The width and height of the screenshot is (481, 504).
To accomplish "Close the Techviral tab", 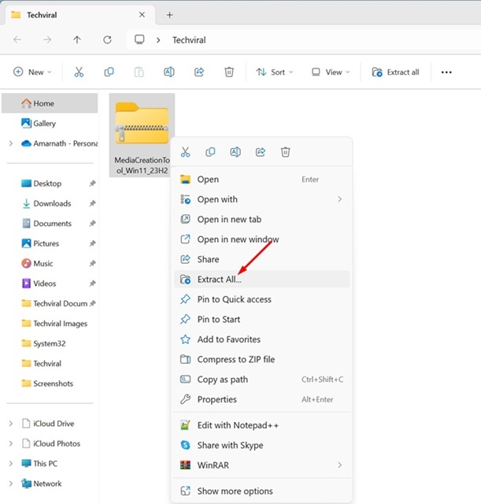I will [142, 15].
